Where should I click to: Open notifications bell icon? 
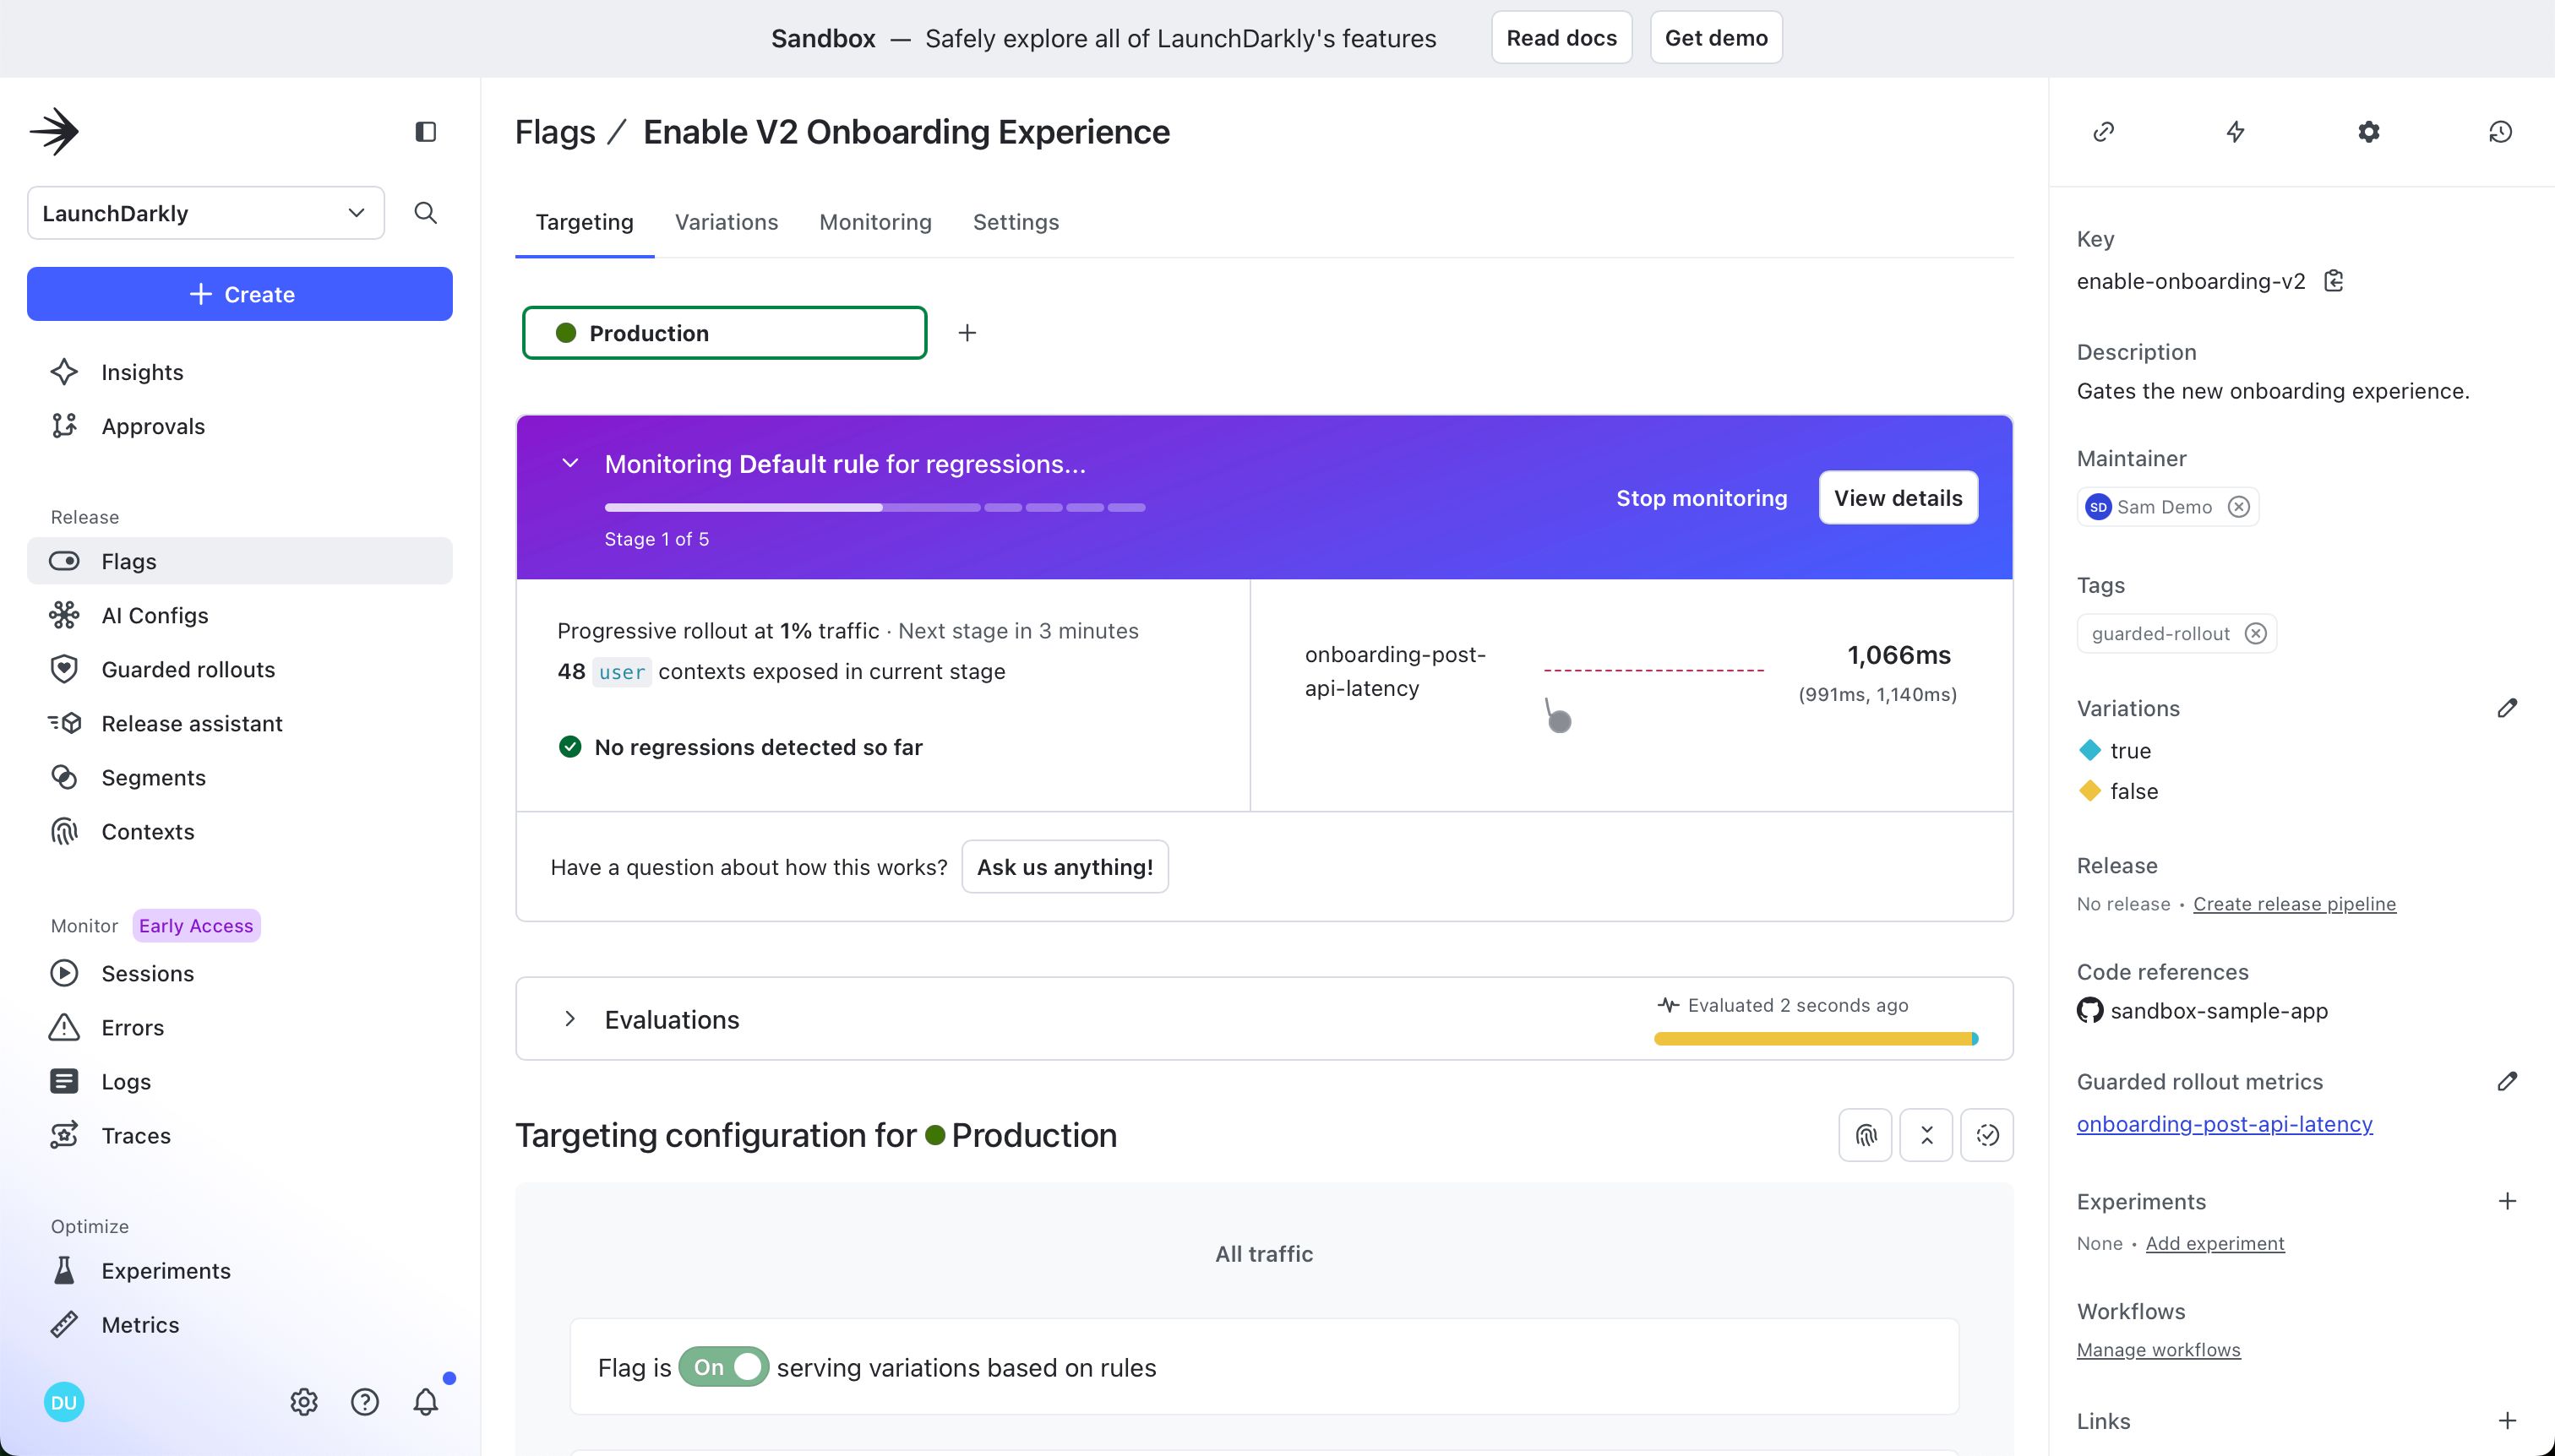point(426,1402)
